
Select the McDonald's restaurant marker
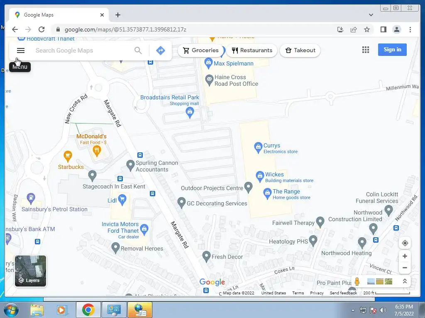[x=97, y=151]
